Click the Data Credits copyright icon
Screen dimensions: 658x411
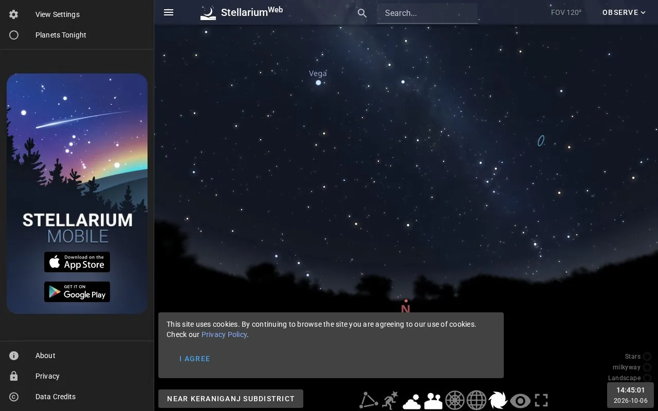point(14,397)
